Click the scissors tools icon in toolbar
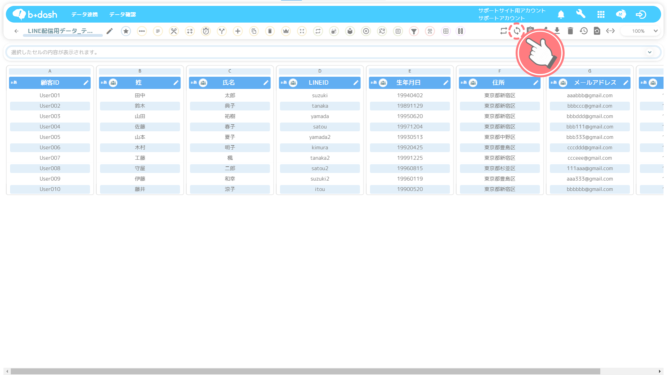The height and width of the screenshot is (375, 667). point(174,31)
